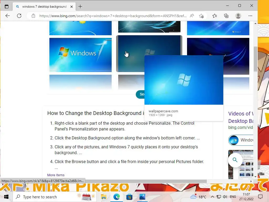Image resolution: width=269 pixels, height=202 pixels.
Task: Click the See more images button
Action: (140, 94)
